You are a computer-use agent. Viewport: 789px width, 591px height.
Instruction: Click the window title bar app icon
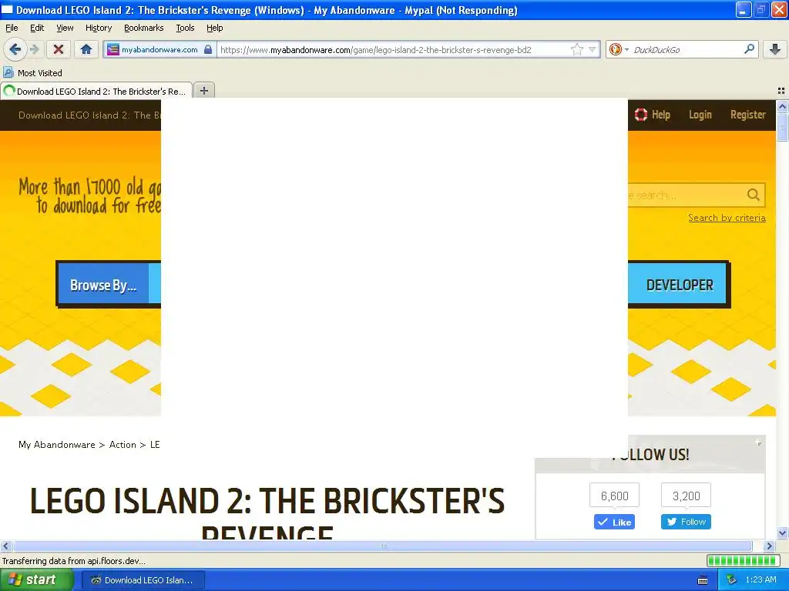[x=7, y=9]
